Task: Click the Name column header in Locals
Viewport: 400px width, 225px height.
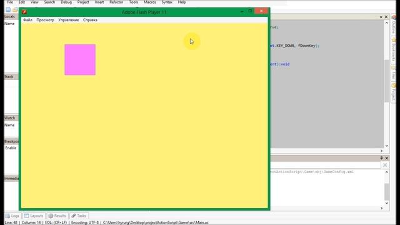Action: (x=9, y=24)
